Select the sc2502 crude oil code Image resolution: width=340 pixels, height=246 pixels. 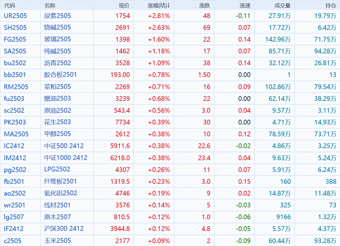pos(14,111)
